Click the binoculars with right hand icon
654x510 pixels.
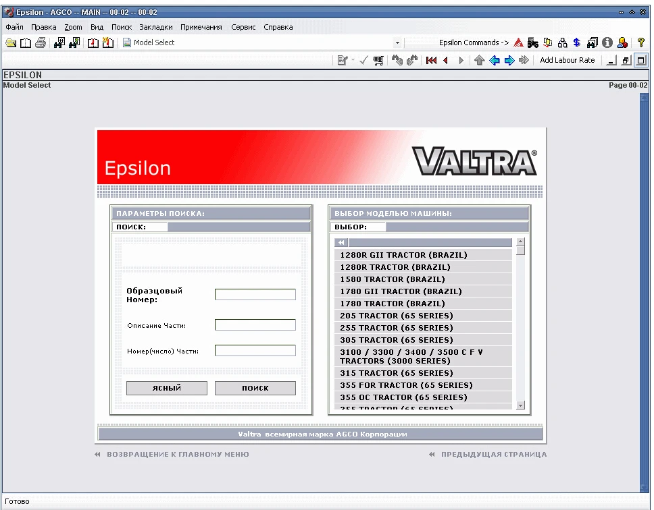412,60
